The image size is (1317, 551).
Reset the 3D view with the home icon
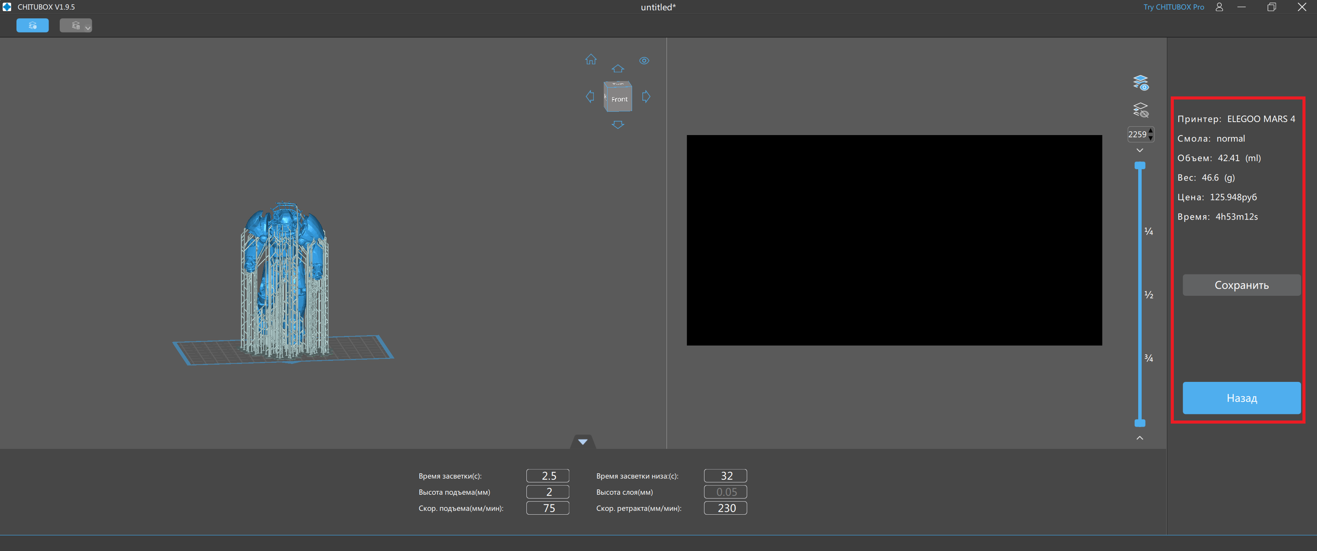pos(591,59)
